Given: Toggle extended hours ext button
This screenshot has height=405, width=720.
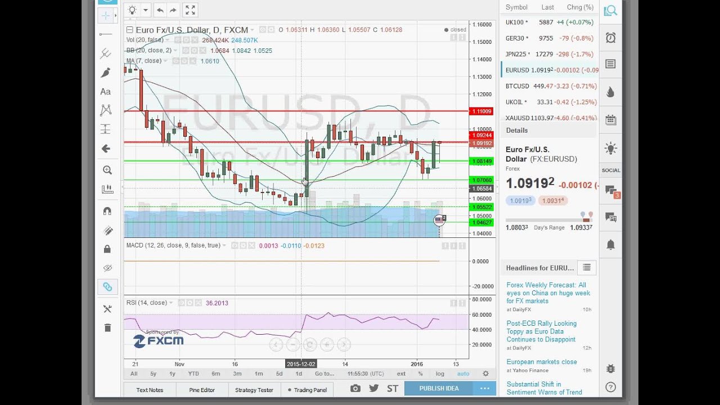Looking at the screenshot, I should (x=401, y=373).
